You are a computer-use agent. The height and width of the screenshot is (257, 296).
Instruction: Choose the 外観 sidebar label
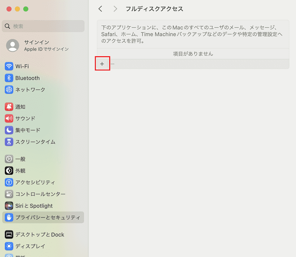tap(20, 171)
